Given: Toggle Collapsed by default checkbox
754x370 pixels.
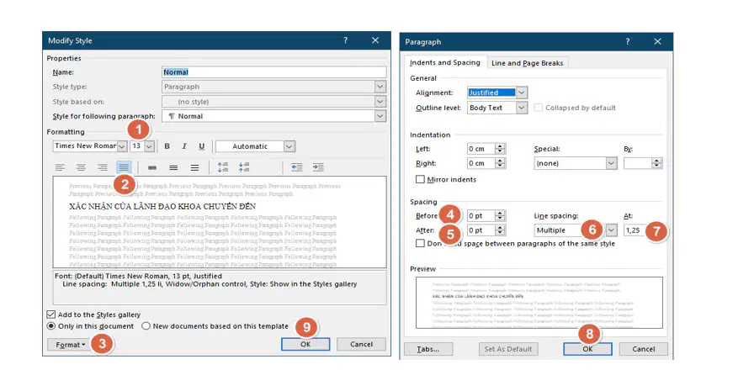Looking at the screenshot, I should coord(539,108).
